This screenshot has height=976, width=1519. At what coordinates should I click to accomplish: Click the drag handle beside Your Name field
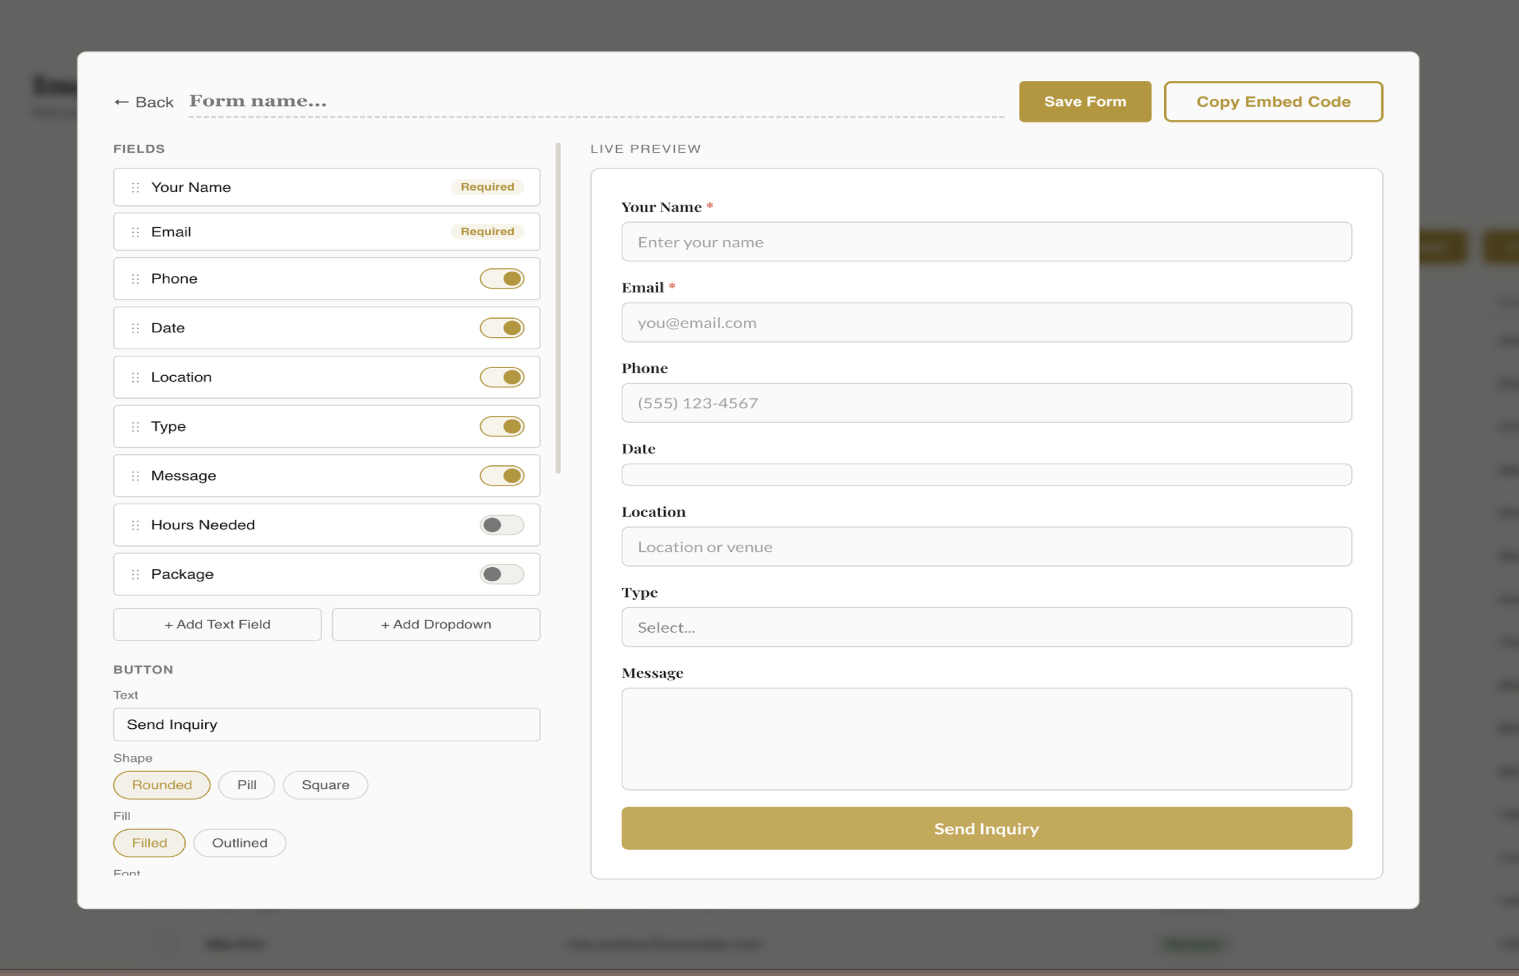[135, 187]
